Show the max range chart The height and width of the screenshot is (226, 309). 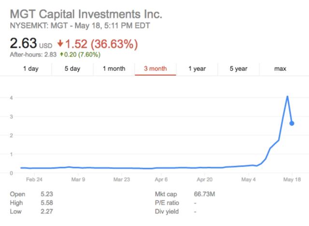(280, 69)
